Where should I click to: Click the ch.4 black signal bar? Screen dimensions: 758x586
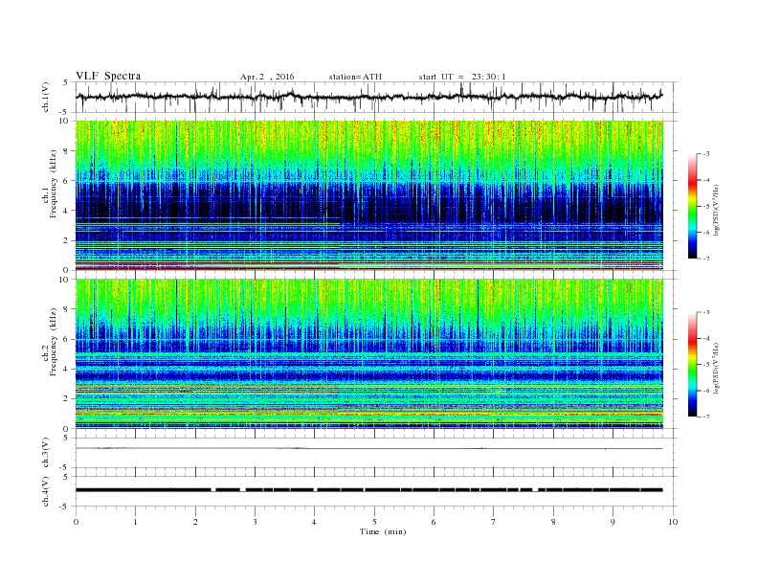pos(369,490)
